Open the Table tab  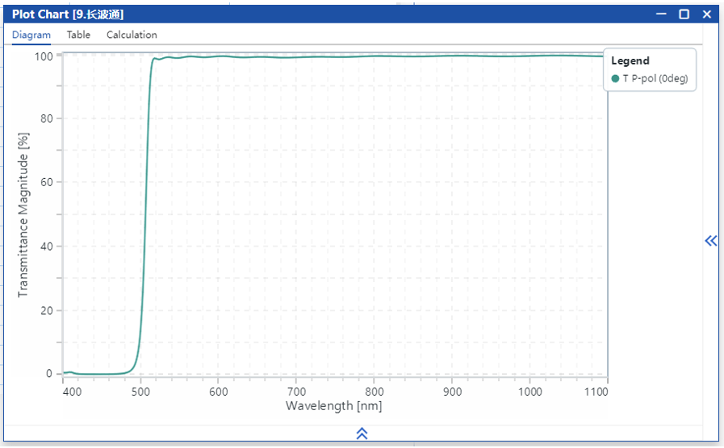78,35
